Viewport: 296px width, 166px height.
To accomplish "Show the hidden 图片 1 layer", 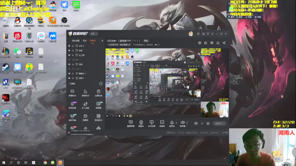I will 69,60.
